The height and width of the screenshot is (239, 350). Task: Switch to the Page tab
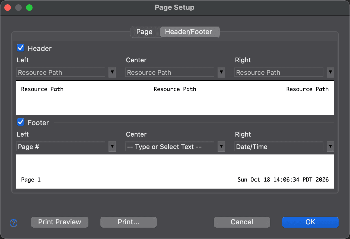pos(145,32)
